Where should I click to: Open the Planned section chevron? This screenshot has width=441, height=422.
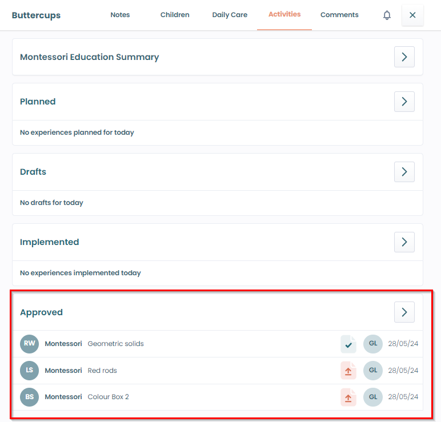pyautogui.click(x=404, y=102)
